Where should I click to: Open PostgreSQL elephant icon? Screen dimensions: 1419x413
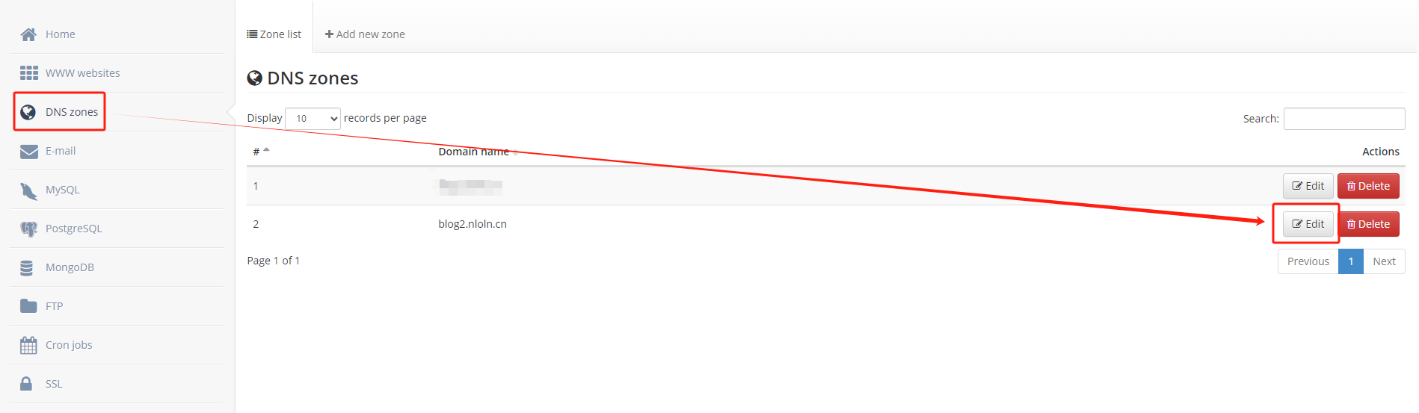(28, 229)
